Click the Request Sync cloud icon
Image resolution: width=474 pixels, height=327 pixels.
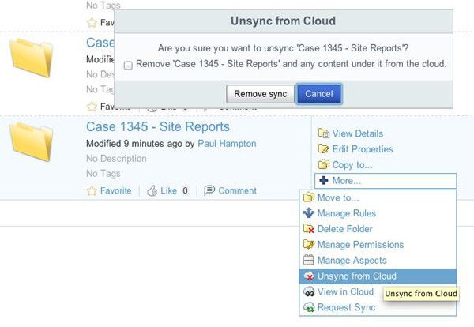pyautogui.click(x=309, y=307)
